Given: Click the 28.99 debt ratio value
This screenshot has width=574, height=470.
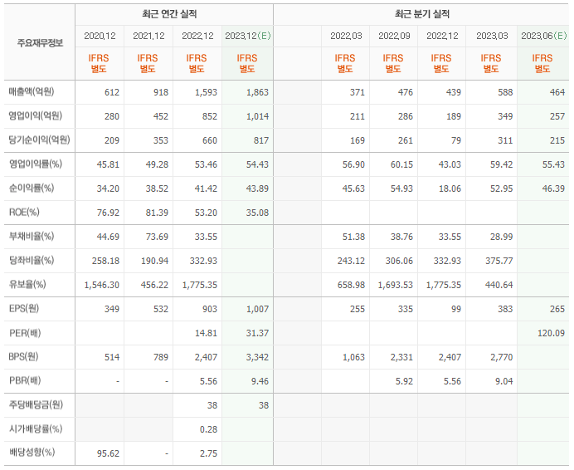Looking at the screenshot, I should [502, 237].
